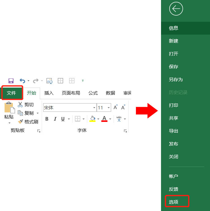Click Decrease Font Size icon
Image resolution: width=210 pixels, height=211 pixels.
click(123, 107)
